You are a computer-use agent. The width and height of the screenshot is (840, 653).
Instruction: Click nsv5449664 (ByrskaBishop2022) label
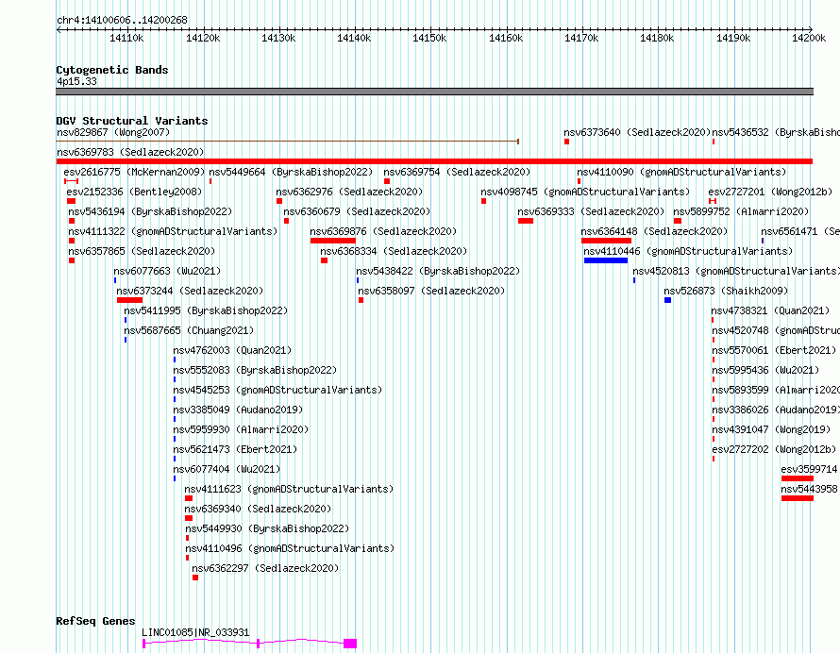[291, 172]
